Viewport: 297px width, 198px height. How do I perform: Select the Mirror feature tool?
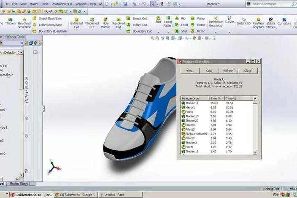pos(198,31)
